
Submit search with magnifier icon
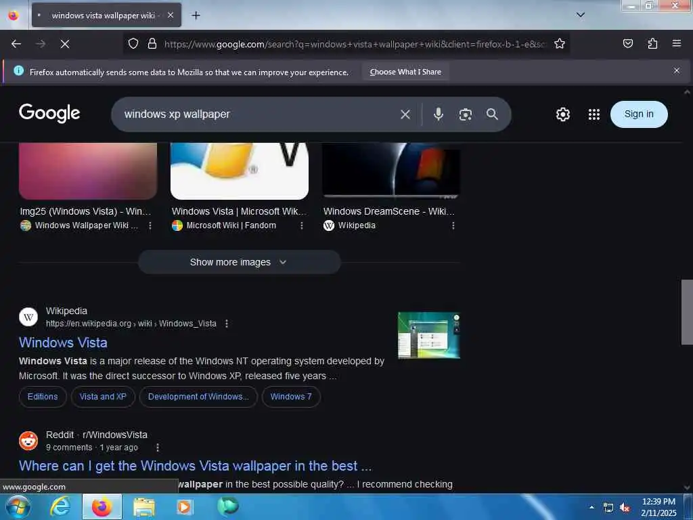(x=493, y=114)
